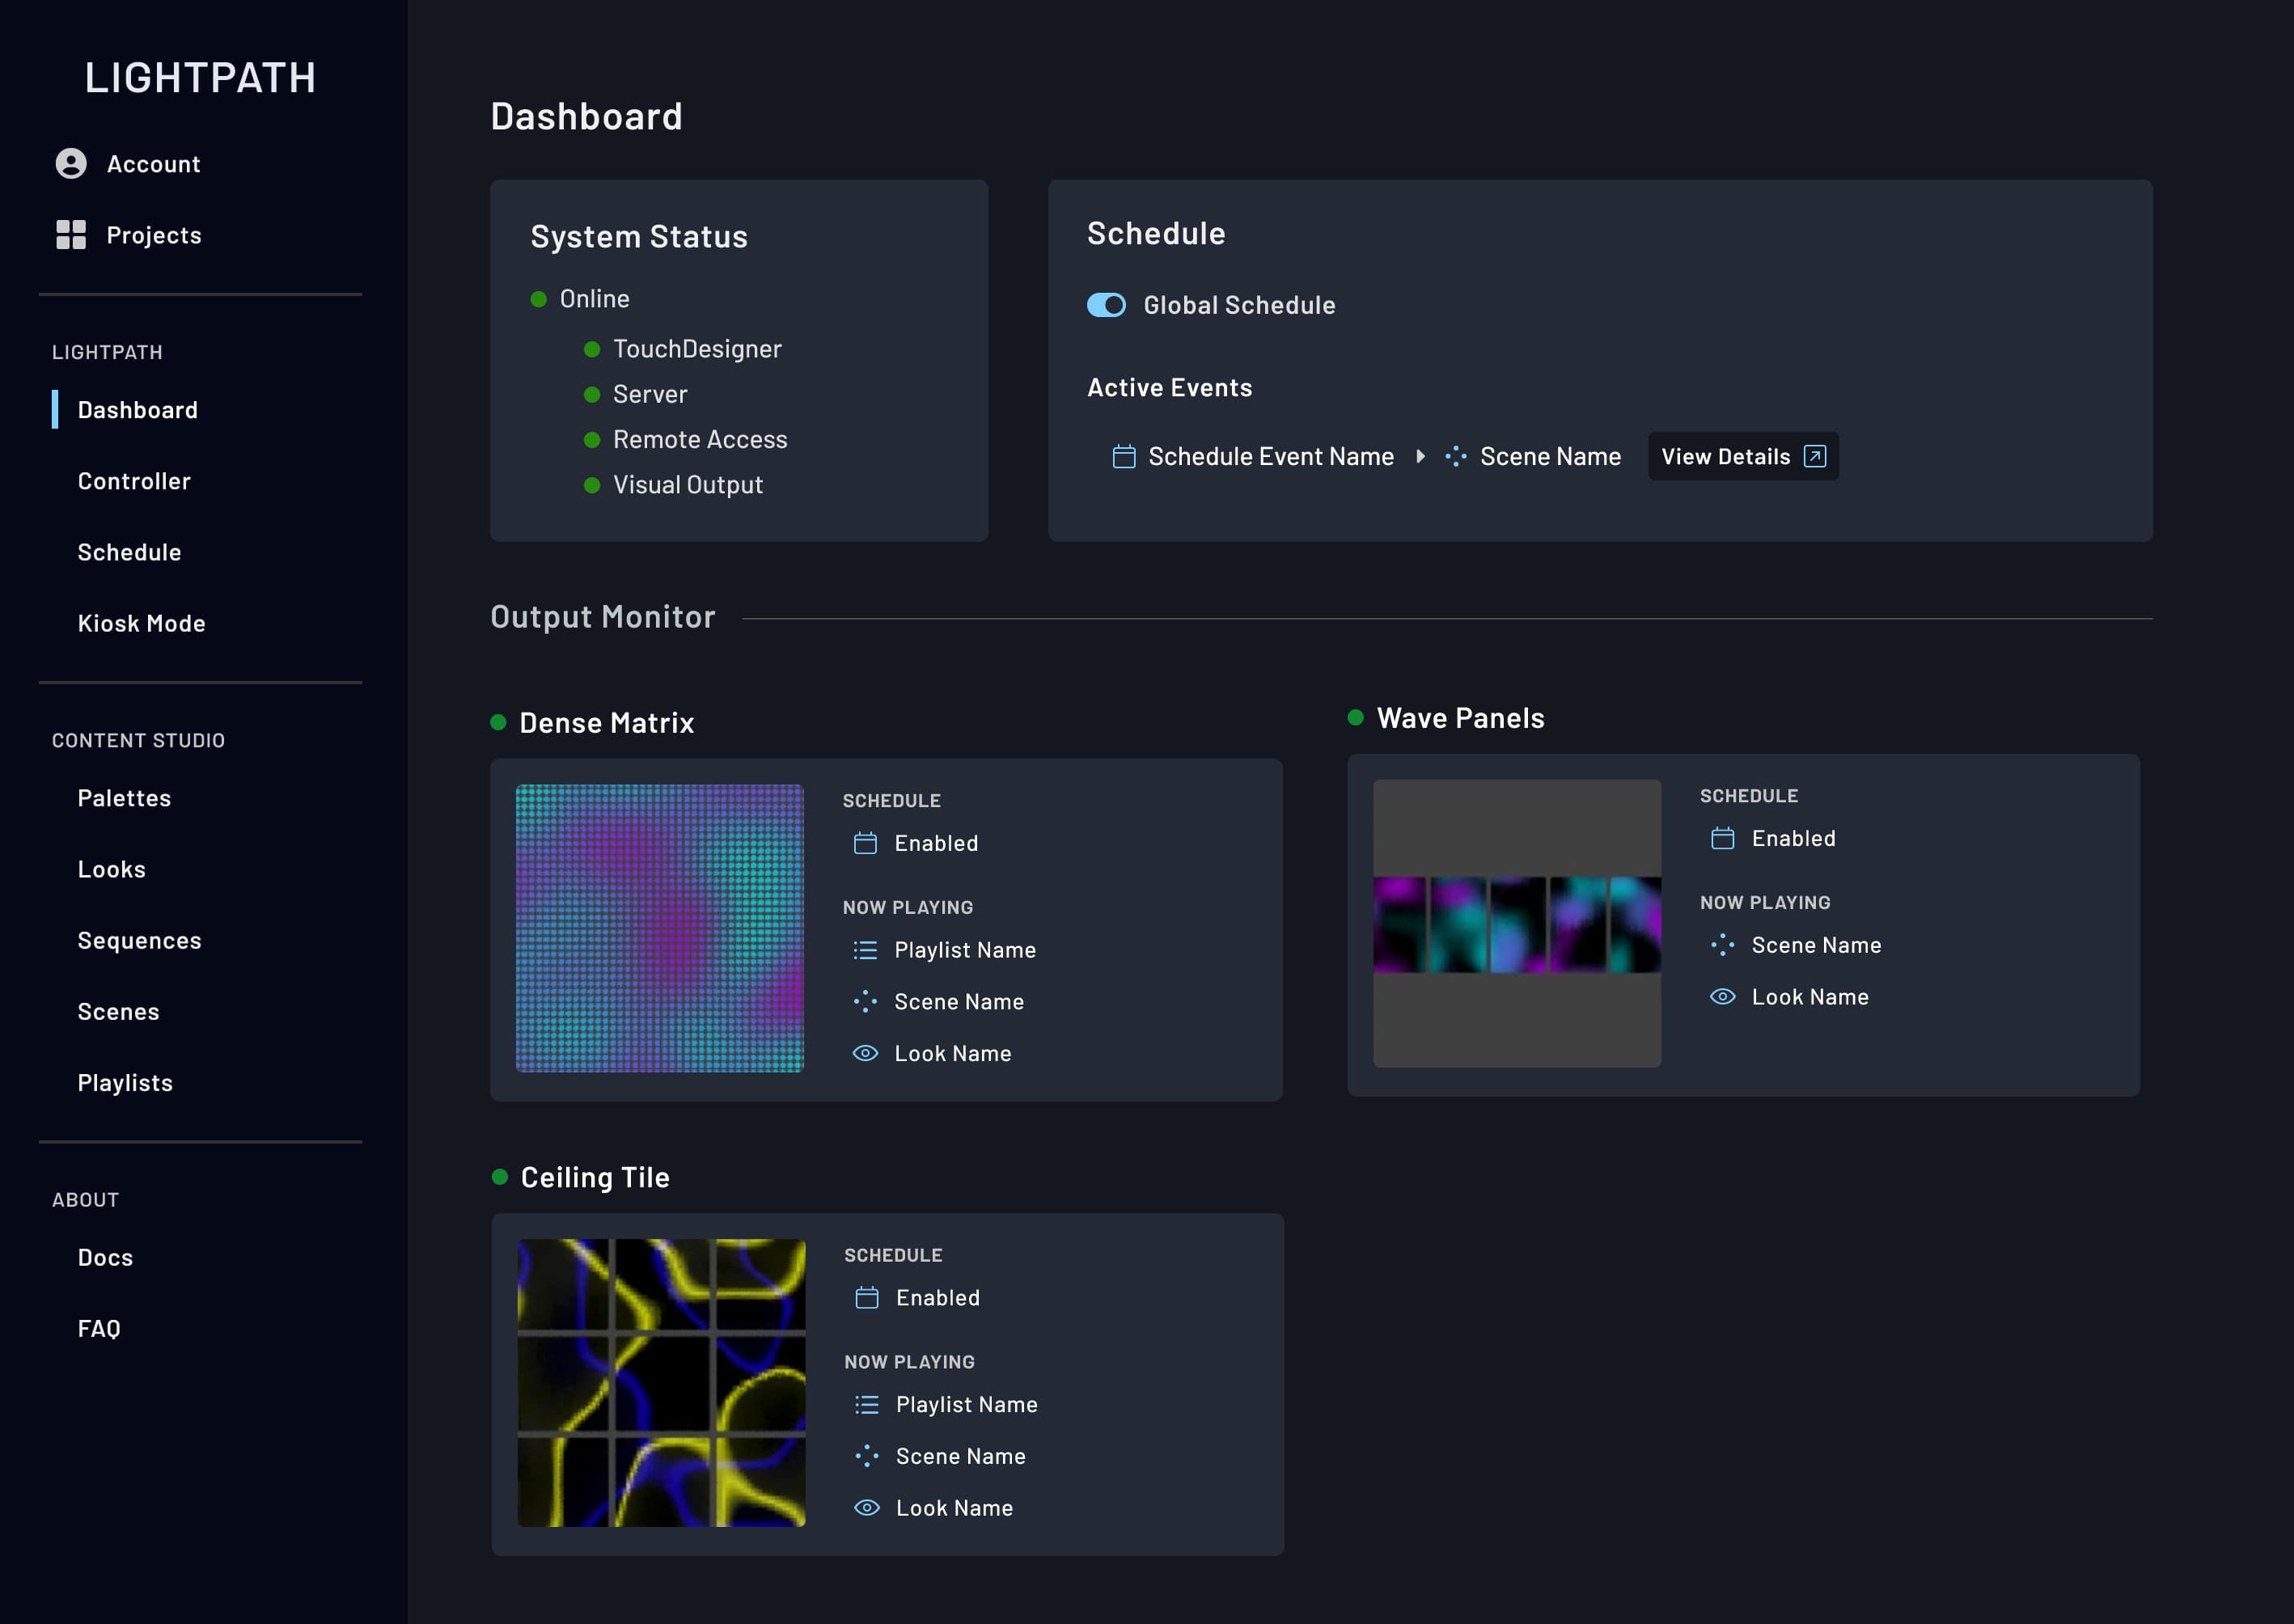Click Wave Panels schedule calendar icon
This screenshot has width=2294, height=1624.
pos(1722,838)
